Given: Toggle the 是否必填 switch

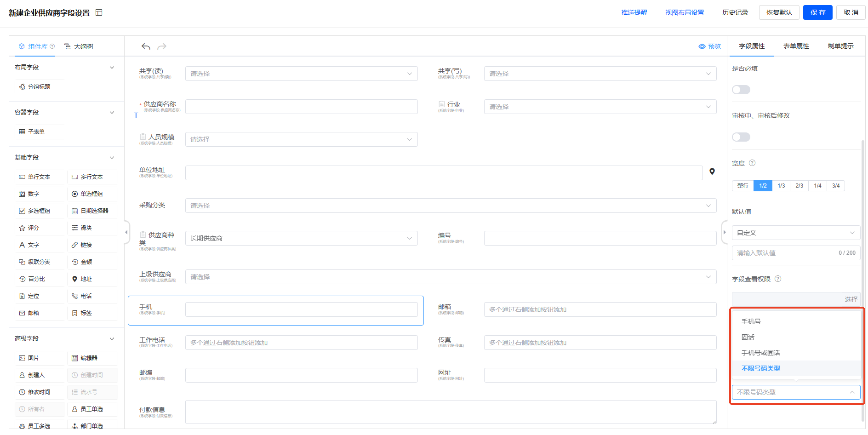Looking at the screenshot, I should point(741,90).
